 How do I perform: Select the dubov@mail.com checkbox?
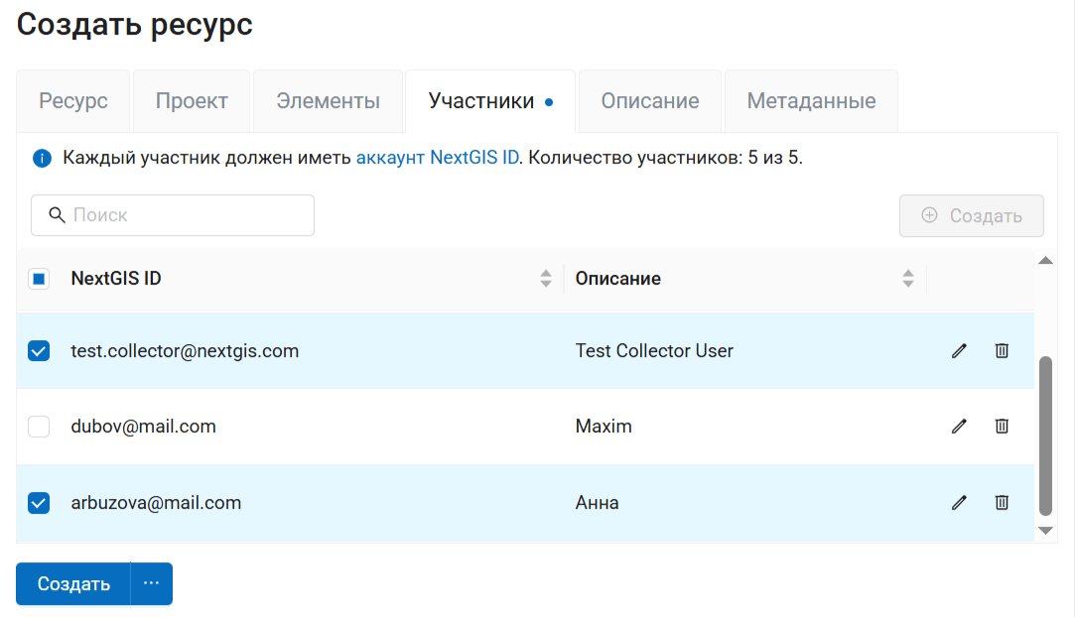click(39, 427)
